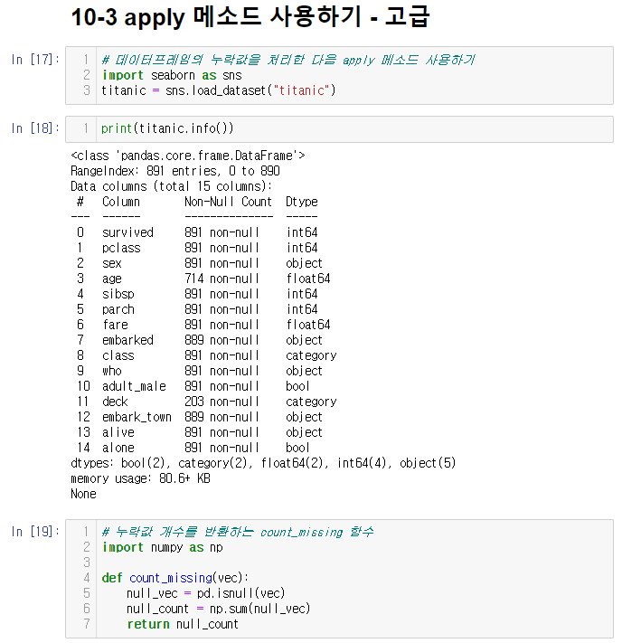Click 'bool' dtype in the alone row
This screenshot has width=622, height=643.
click(x=297, y=448)
